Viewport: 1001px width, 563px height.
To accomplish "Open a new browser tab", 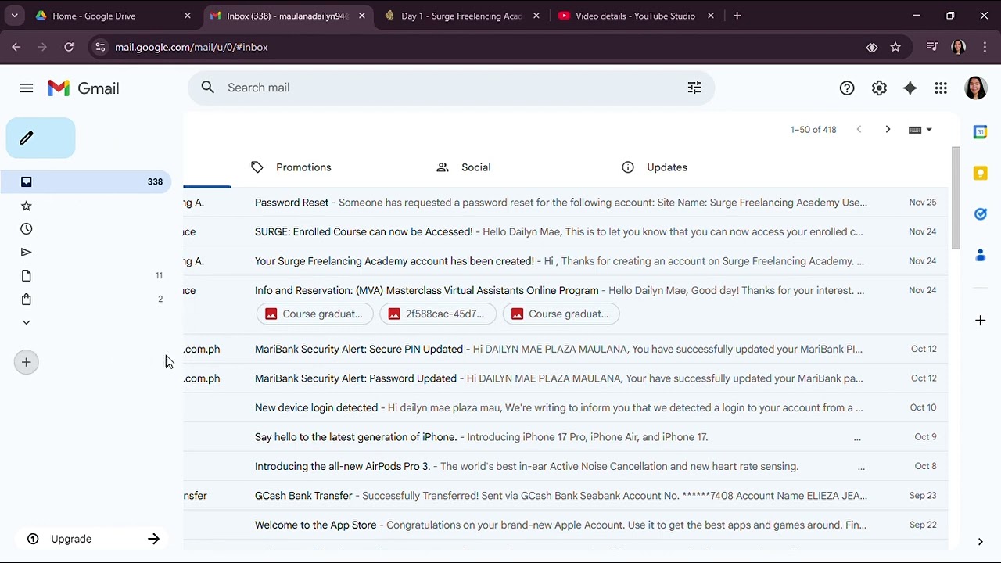I will pos(737,16).
